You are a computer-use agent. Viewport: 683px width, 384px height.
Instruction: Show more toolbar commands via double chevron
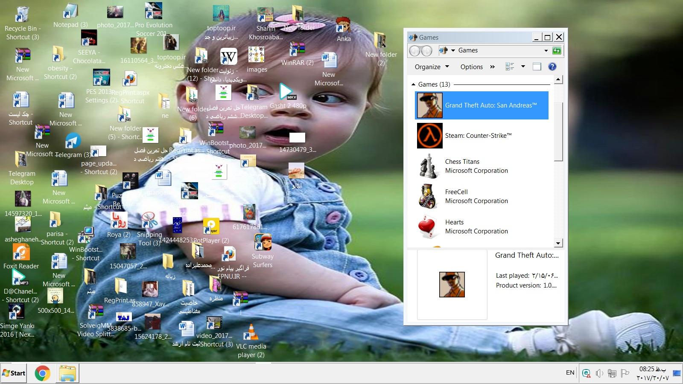click(493, 67)
